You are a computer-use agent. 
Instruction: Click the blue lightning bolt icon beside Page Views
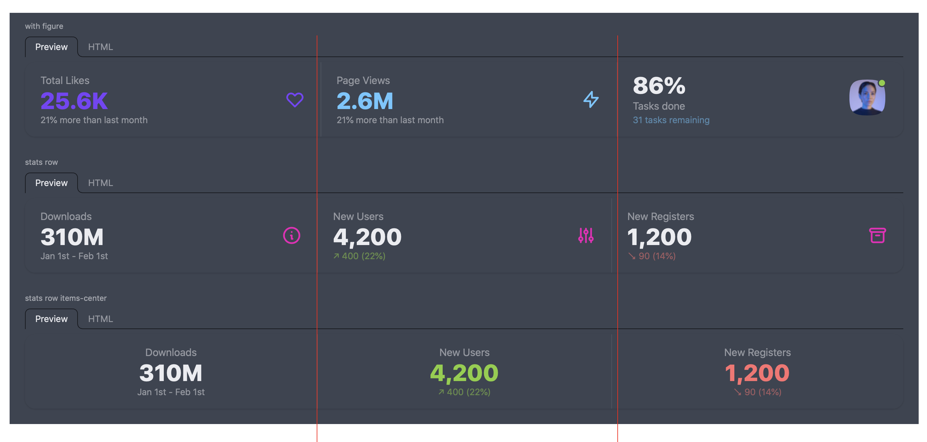(x=591, y=100)
